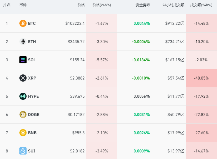Sort by 排名 column header

tap(7, 5)
